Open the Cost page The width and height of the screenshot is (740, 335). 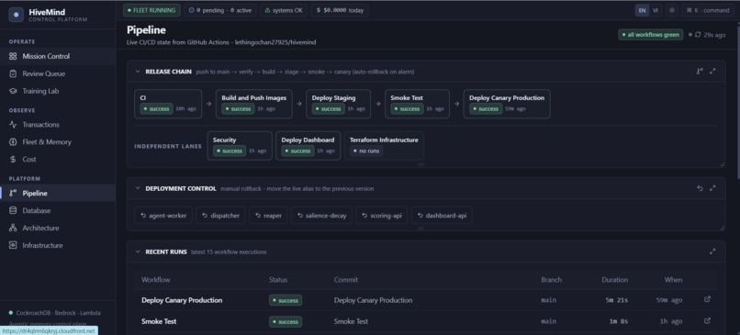click(58, 160)
